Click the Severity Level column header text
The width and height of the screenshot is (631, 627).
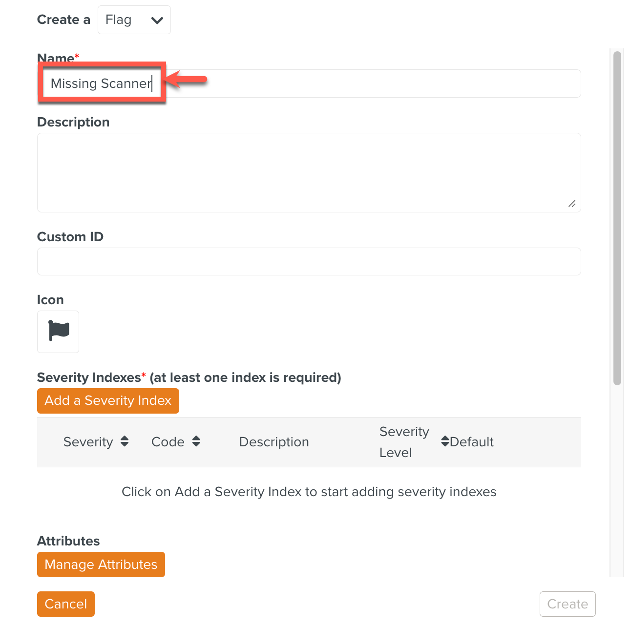(x=404, y=442)
